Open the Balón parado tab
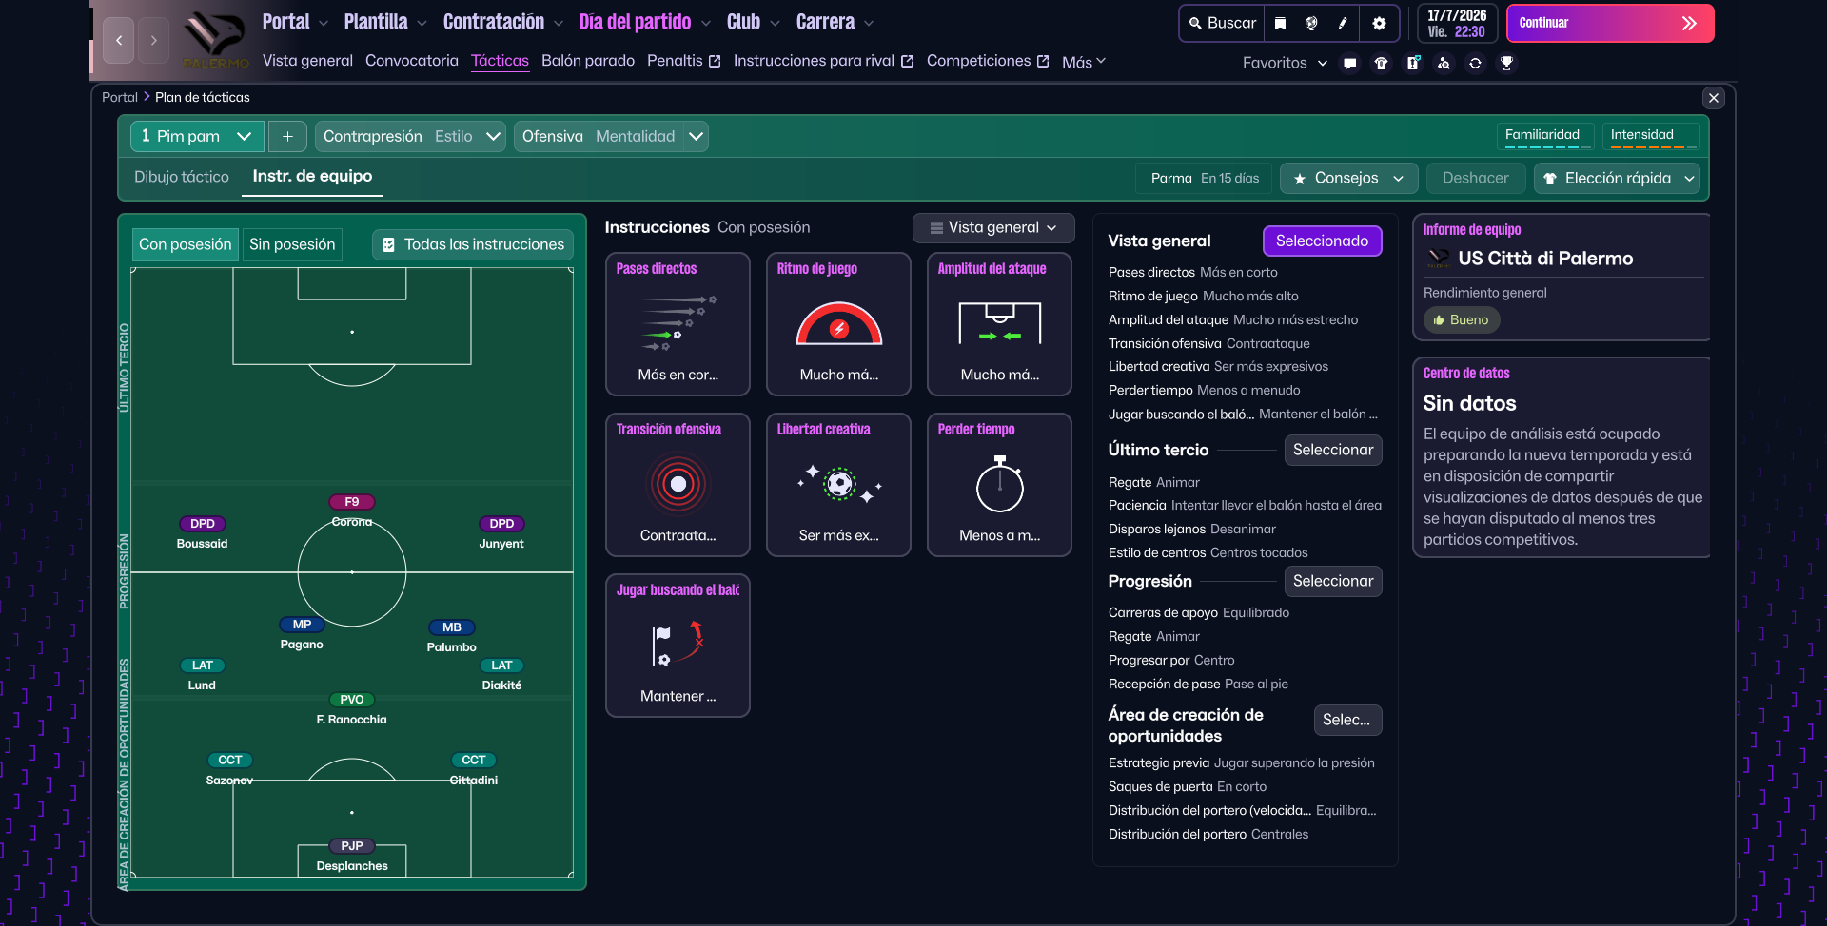The height and width of the screenshot is (926, 1827). (587, 61)
